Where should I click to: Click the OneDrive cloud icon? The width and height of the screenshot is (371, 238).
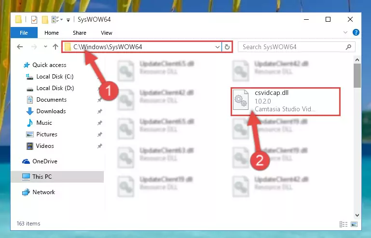click(26, 161)
